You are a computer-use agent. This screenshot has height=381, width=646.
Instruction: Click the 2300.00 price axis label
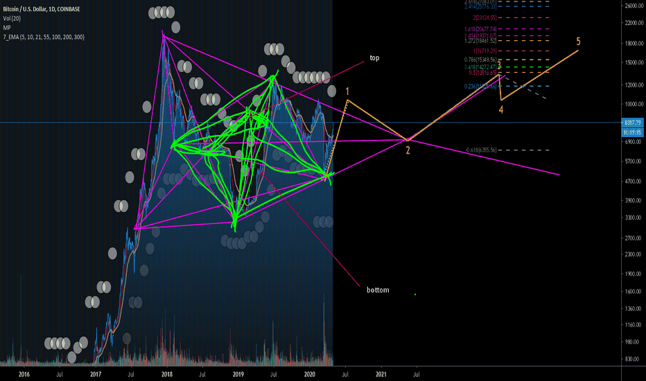(634, 254)
